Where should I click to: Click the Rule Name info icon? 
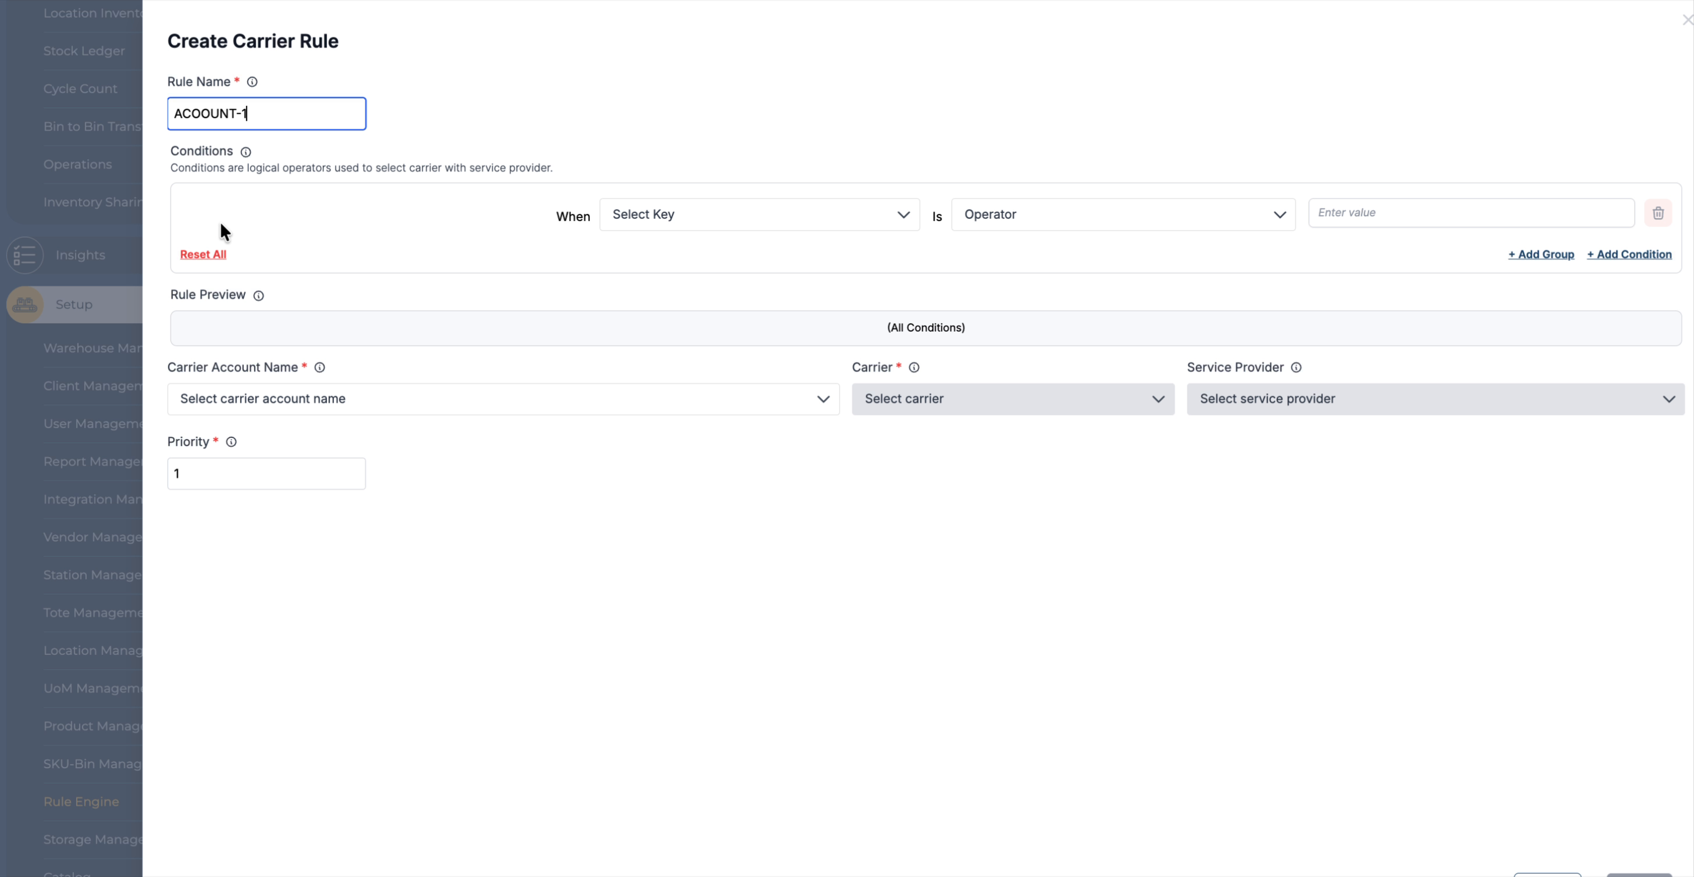252,81
